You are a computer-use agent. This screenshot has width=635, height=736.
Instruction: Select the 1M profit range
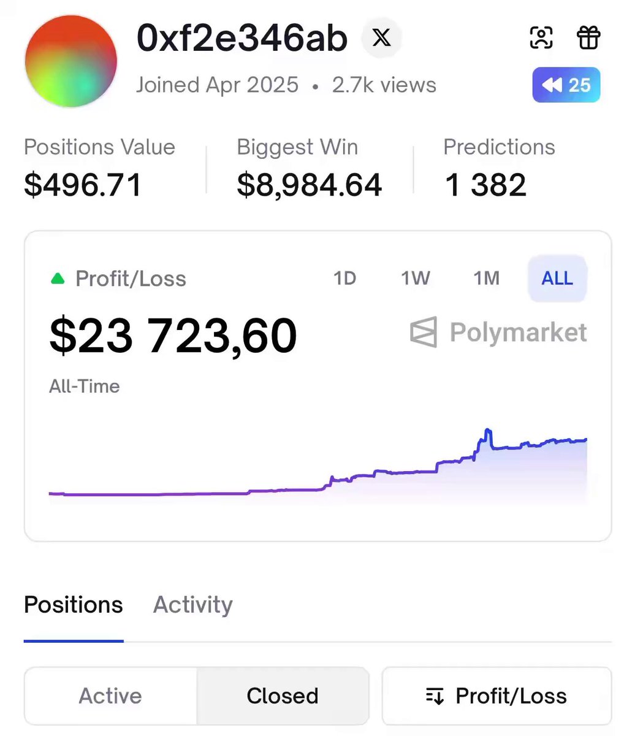[x=487, y=278]
